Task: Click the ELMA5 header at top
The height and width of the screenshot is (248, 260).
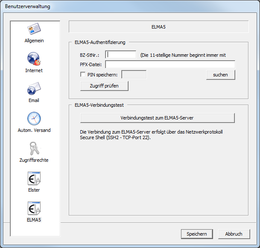Action: pos(158,27)
